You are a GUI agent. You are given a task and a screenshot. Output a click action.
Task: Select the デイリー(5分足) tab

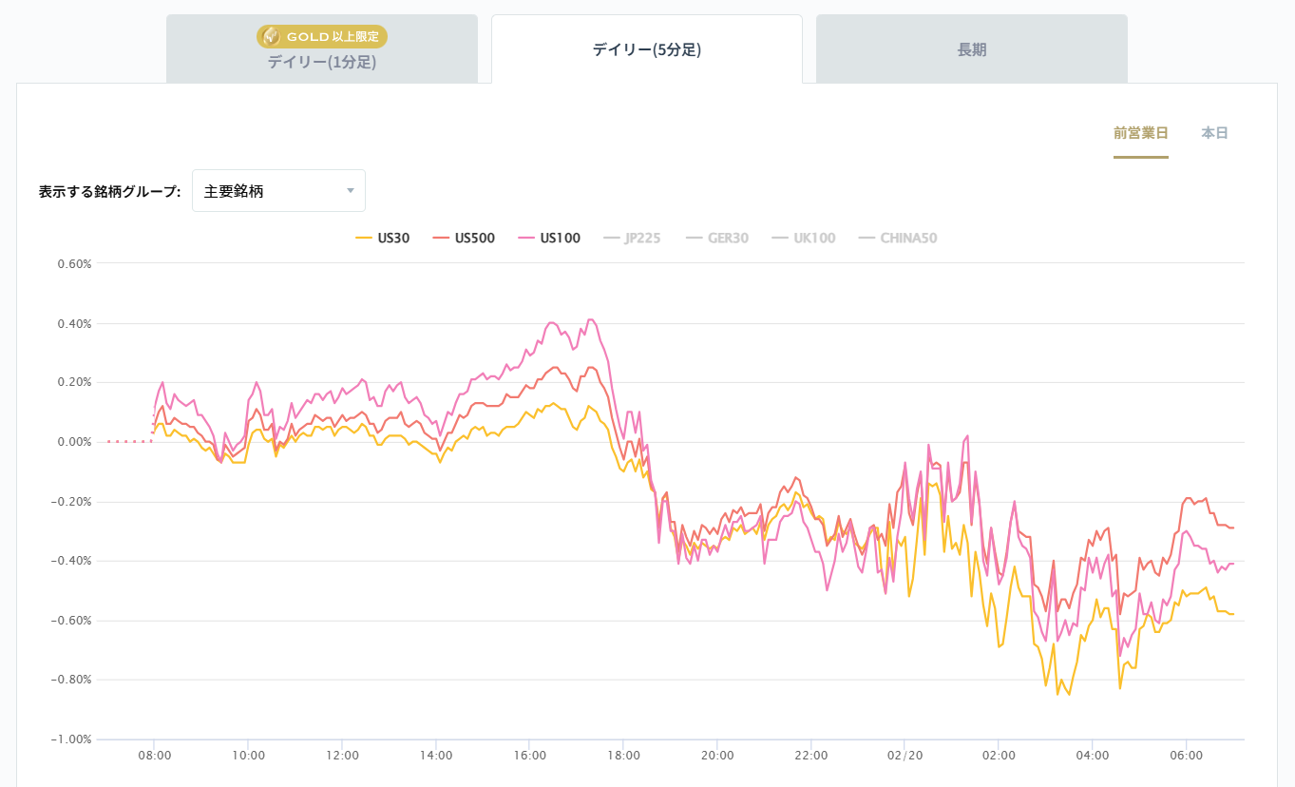[x=647, y=49]
